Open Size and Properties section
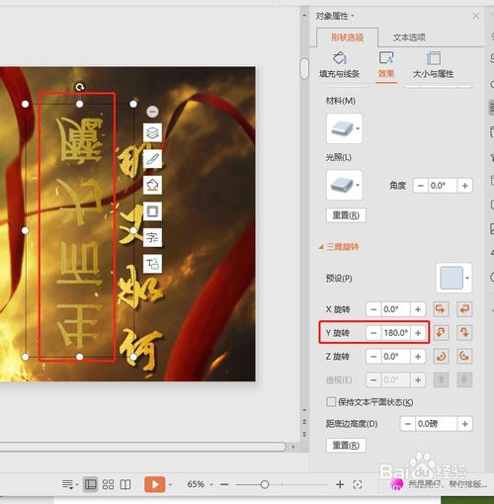The height and width of the screenshot is (504, 494). pyautogui.click(x=433, y=65)
